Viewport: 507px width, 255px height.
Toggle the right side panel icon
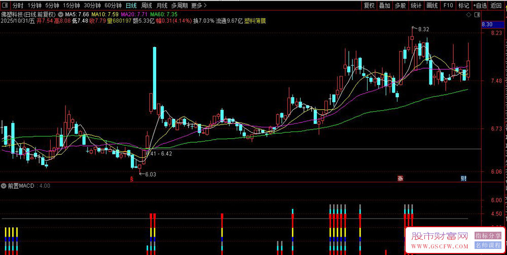click(x=477, y=15)
